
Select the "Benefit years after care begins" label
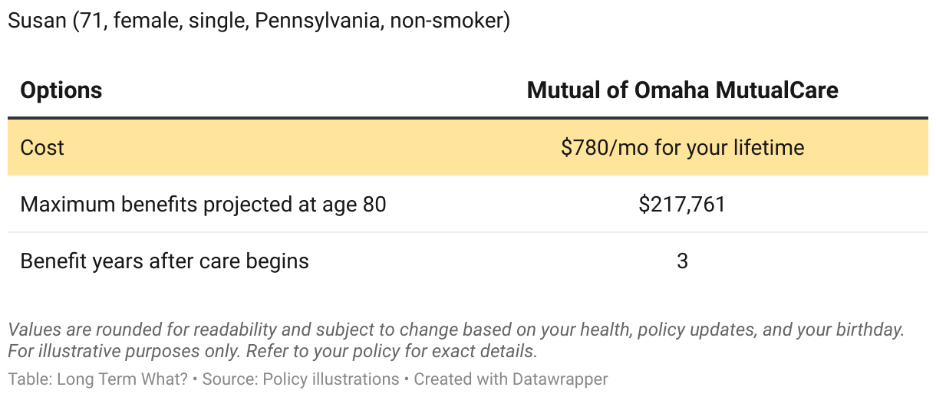164,261
